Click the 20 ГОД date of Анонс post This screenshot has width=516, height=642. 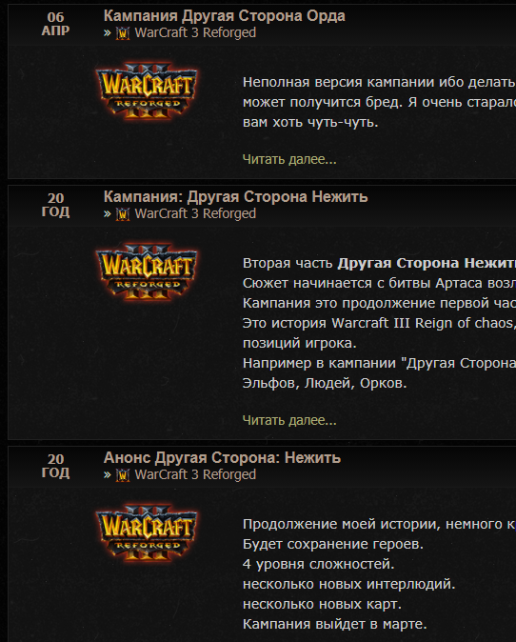(55, 466)
